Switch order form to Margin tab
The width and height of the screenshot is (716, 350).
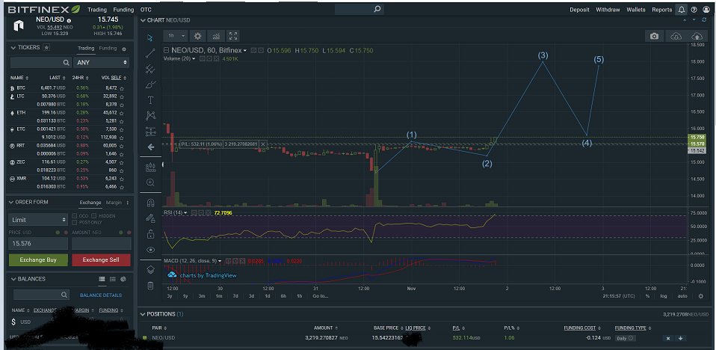tap(114, 203)
